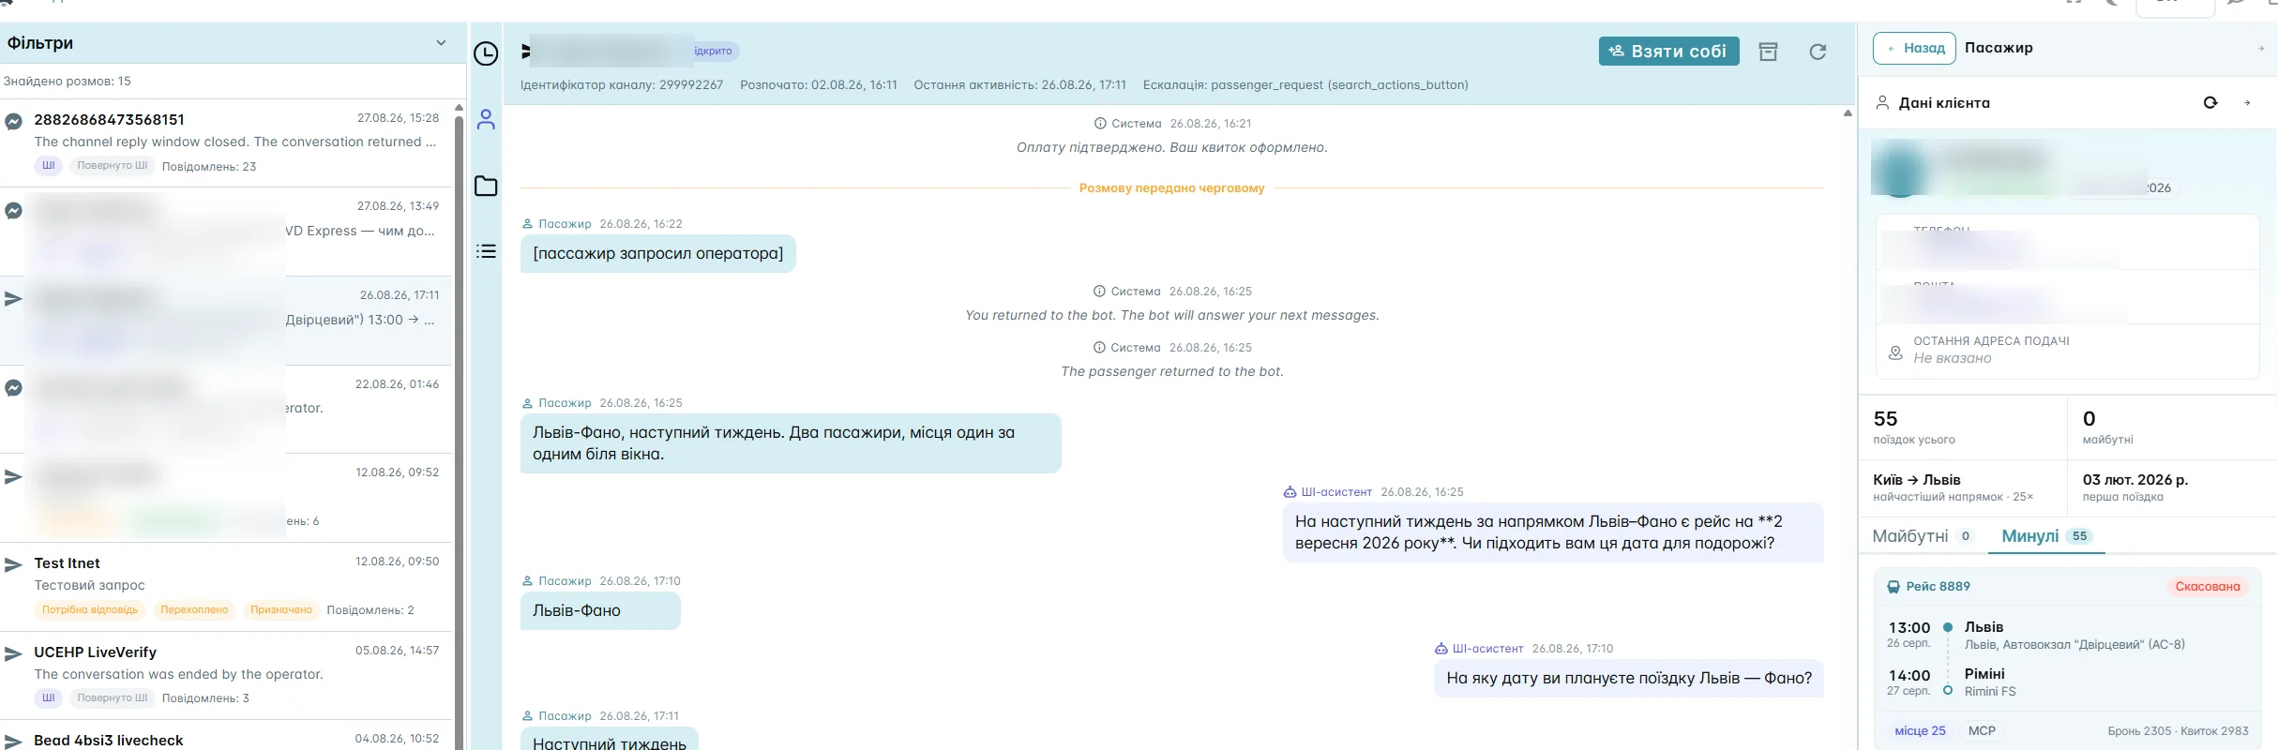2278x750 pixels.
Task: Click the 'Ескалація: passenger_request' header text
Action: [x=1305, y=85]
